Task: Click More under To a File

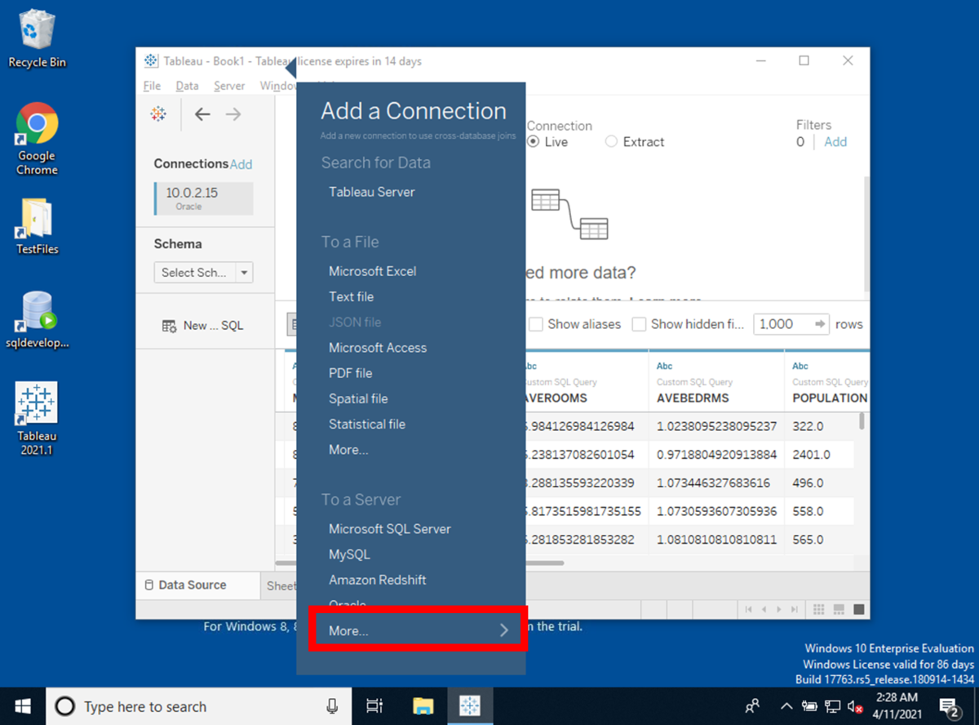Action: click(x=348, y=450)
